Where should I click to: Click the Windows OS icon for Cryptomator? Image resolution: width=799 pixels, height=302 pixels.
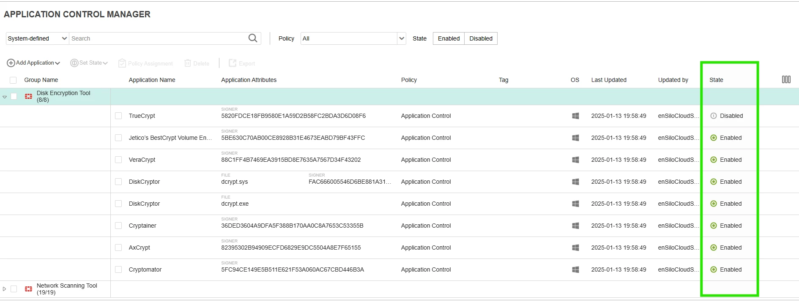click(575, 269)
